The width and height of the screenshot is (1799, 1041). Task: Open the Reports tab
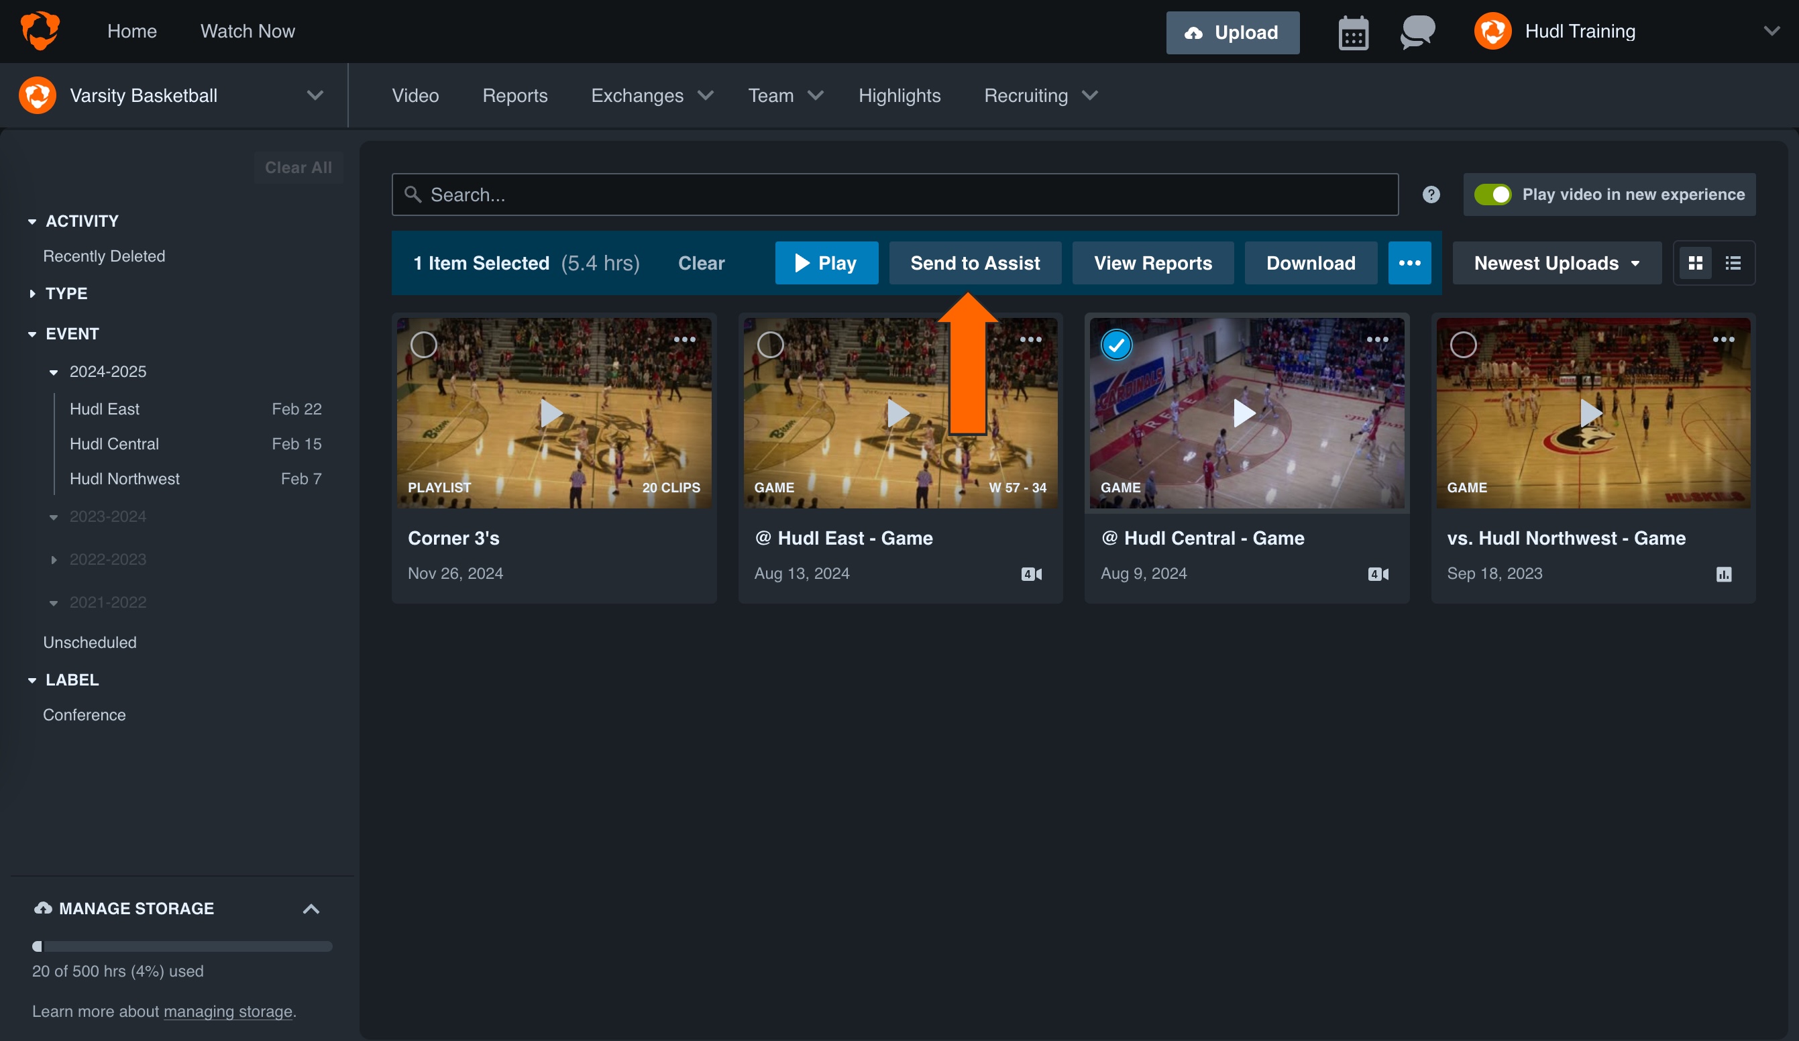click(514, 95)
